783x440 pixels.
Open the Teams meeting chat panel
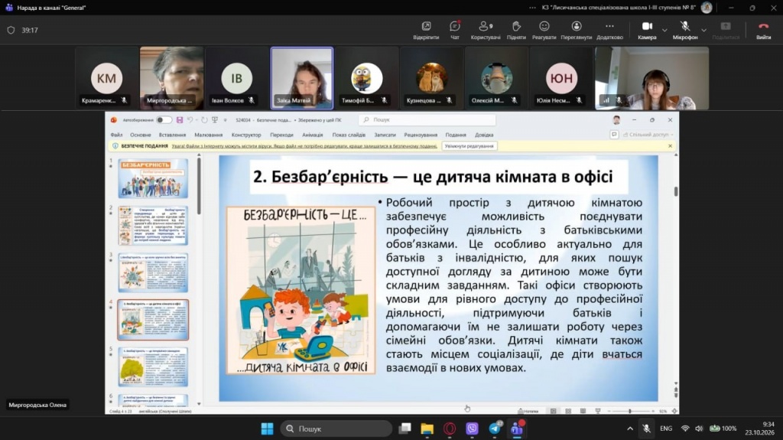[x=454, y=30]
